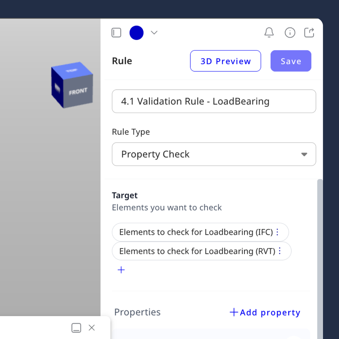
Task: Toggle the sidebar panel icon top left
Action: coord(116,32)
